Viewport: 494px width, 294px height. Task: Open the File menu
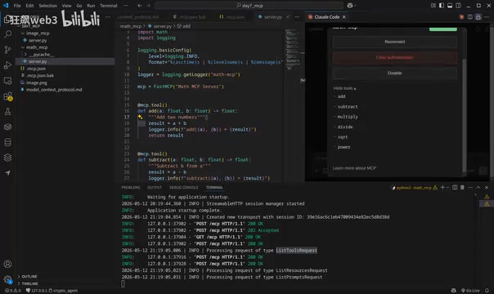click(17, 6)
